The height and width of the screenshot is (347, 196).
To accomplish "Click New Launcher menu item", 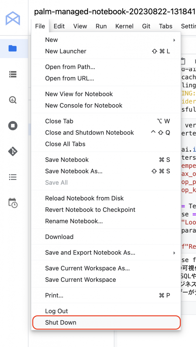I will [66, 51].
